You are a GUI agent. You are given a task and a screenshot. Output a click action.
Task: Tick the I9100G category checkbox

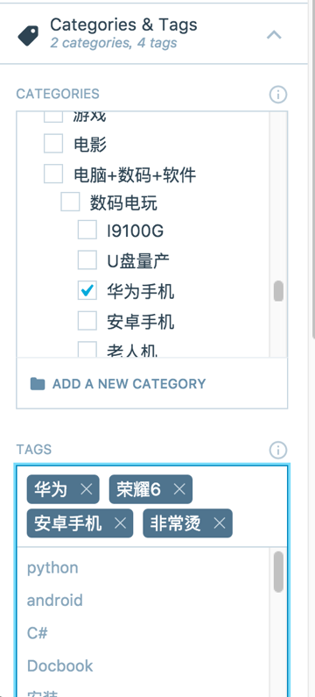pyautogui.click(x=87, y=230)
